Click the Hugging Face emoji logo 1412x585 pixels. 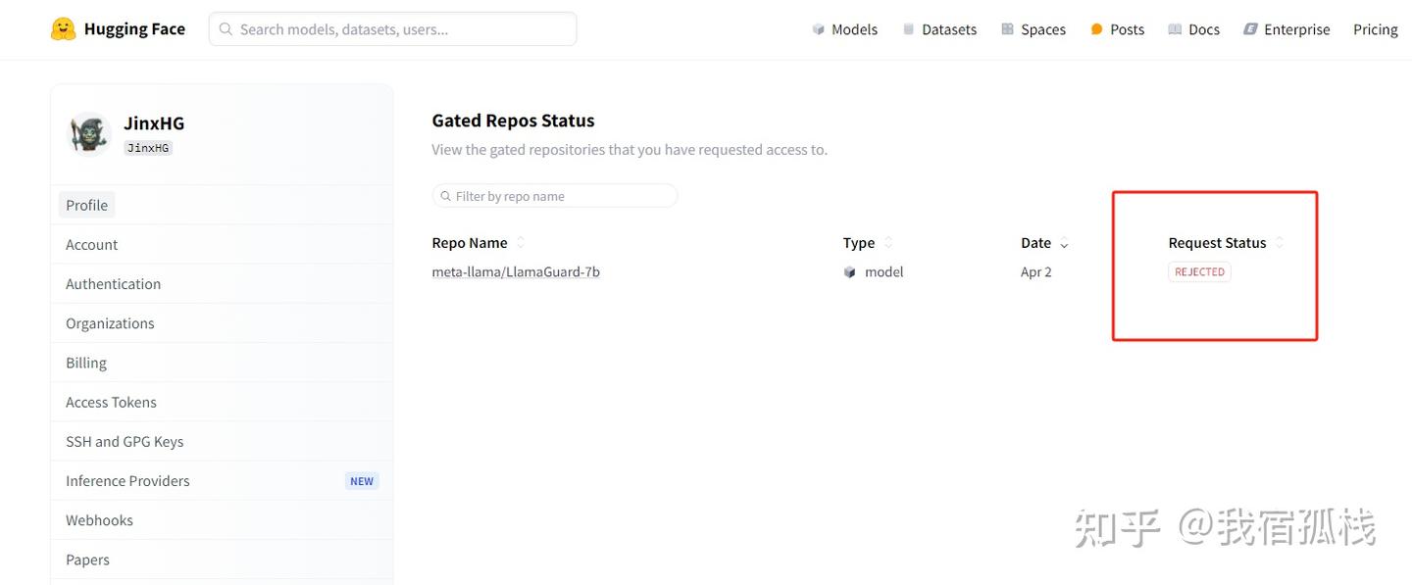pyautogui.click(x=63, y=27)
